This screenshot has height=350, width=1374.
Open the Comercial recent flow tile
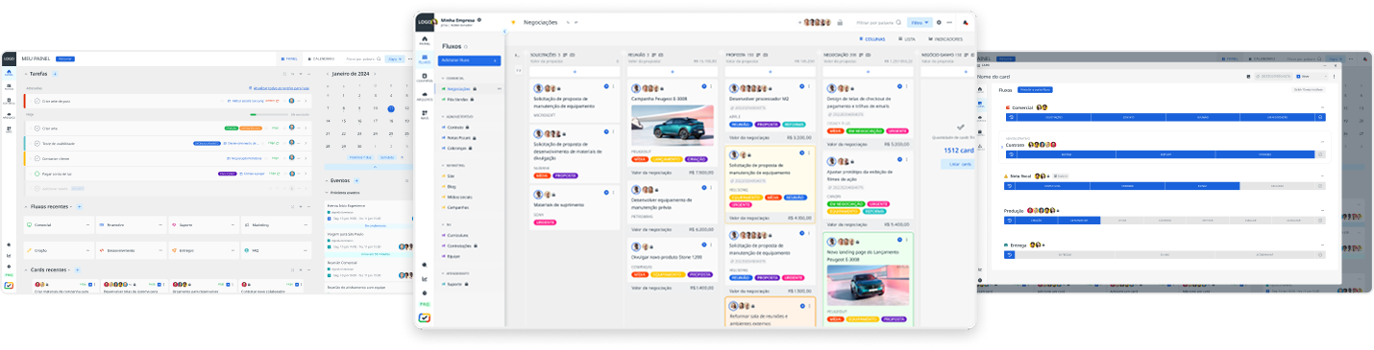click(x=58, y=224)
